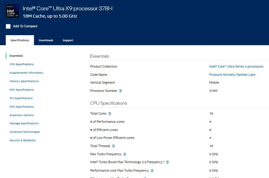Select the Specifications tab

tap(19, 40)
